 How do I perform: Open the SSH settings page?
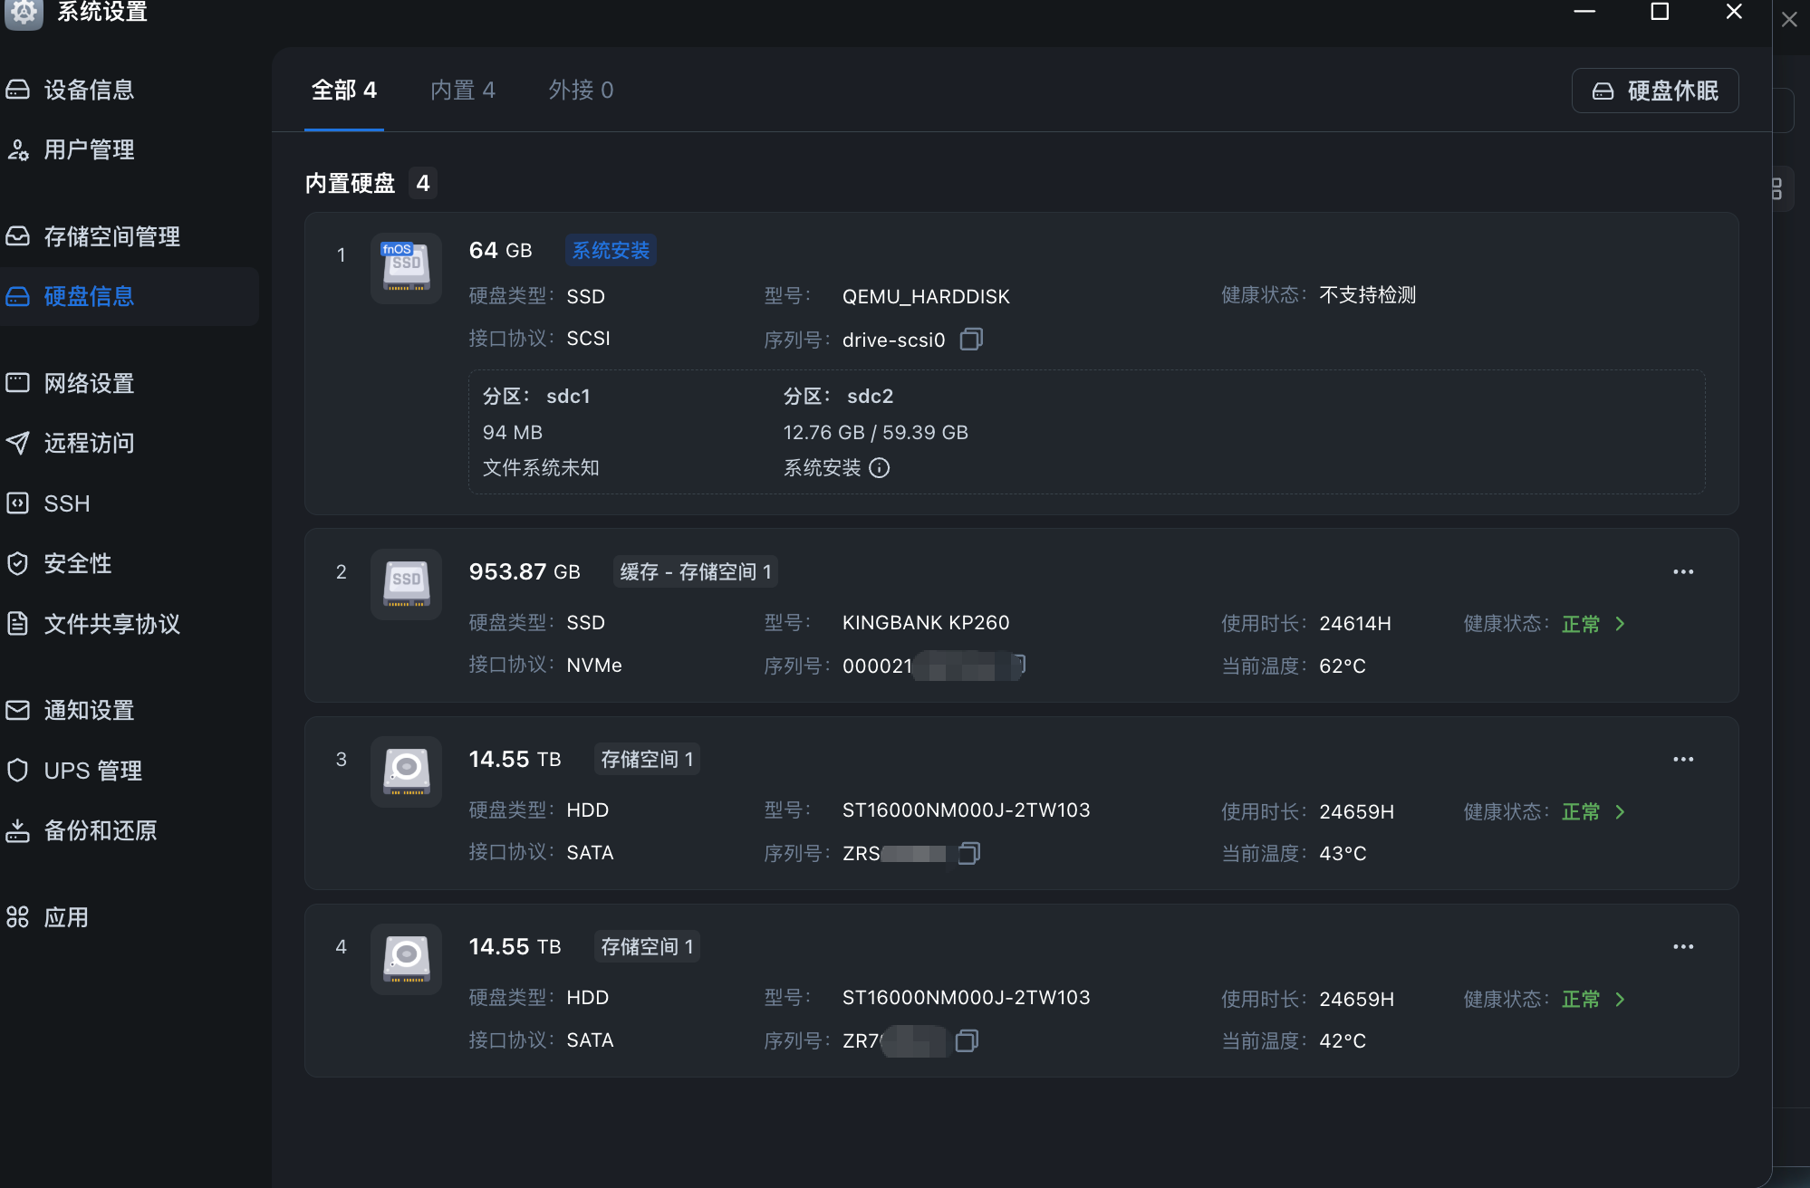point(66,503)
